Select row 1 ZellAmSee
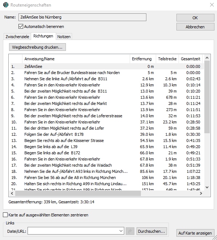Viewport: 217px width, 240px height. (107, 66)
